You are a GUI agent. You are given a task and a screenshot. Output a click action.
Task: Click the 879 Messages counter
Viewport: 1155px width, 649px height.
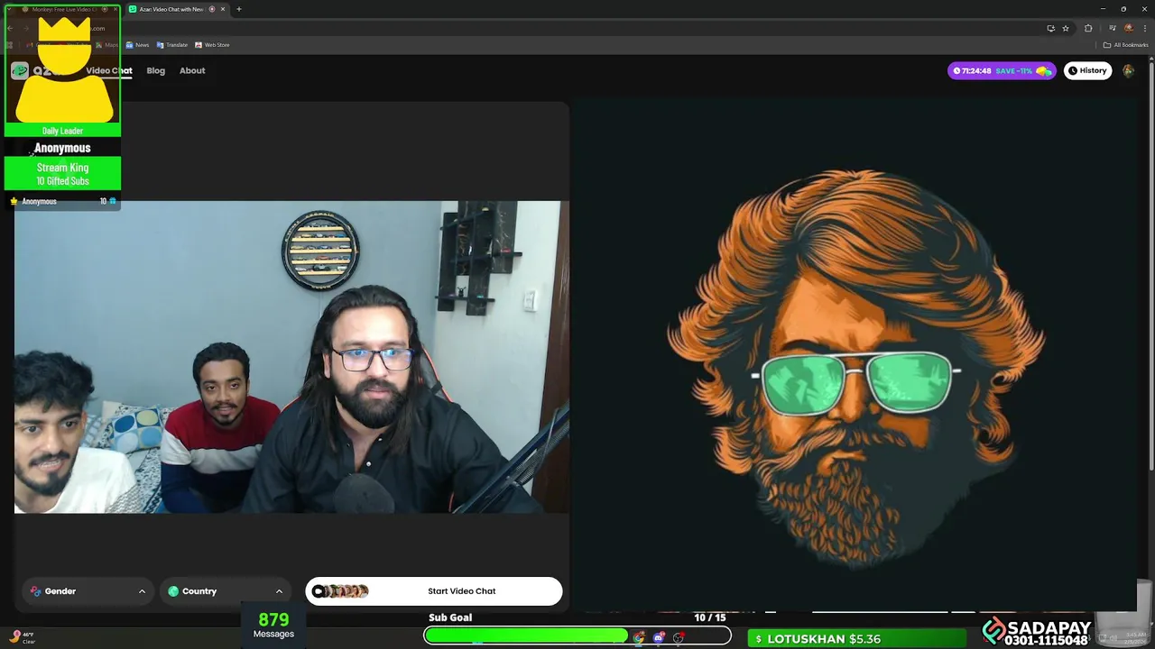pos(273,625)
